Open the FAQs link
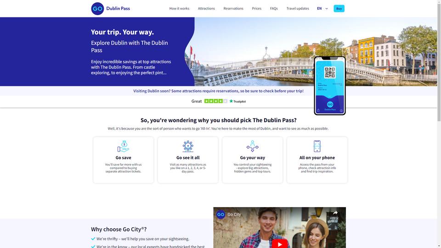Screen dimensions: 441x248 click(x=274, y=8)
